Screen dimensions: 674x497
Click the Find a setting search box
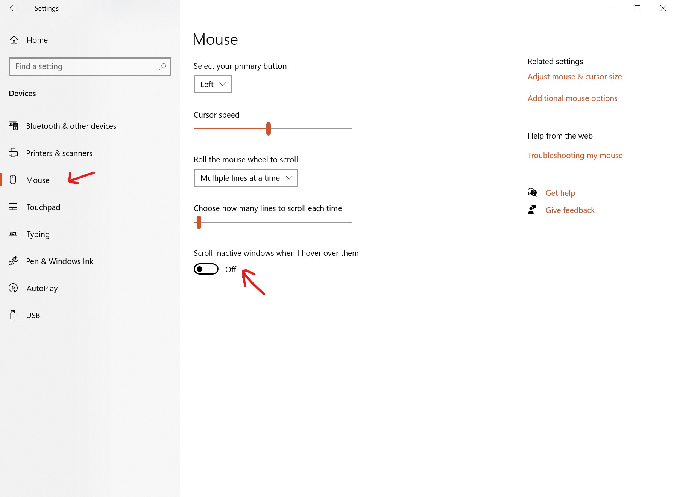pos(85,66)
